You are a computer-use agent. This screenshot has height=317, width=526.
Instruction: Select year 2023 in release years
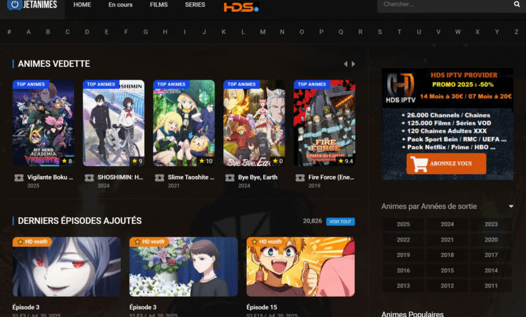coord(491,225)
